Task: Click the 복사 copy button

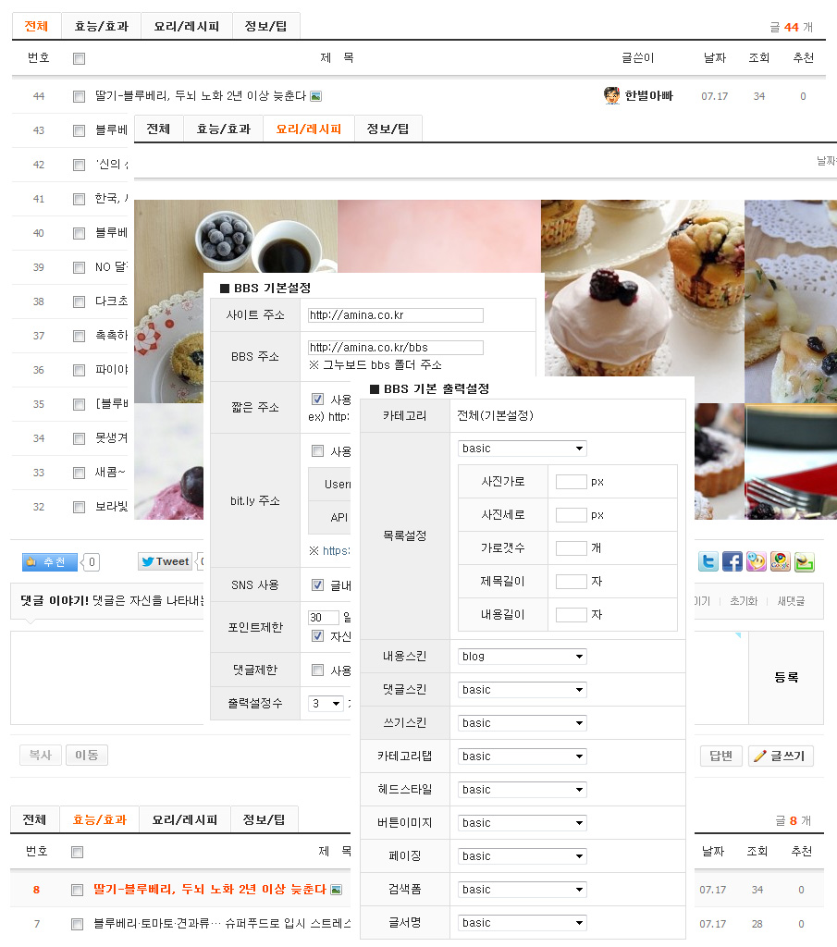Action: [41, 755]
